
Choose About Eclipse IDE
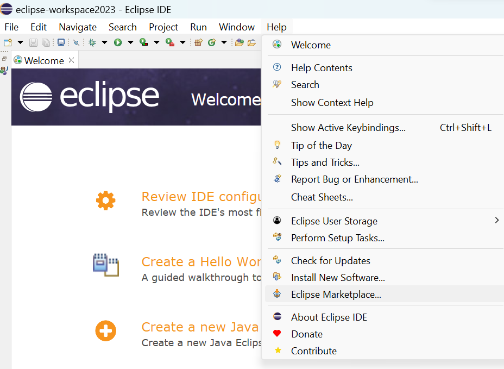(x=385, y=317)
